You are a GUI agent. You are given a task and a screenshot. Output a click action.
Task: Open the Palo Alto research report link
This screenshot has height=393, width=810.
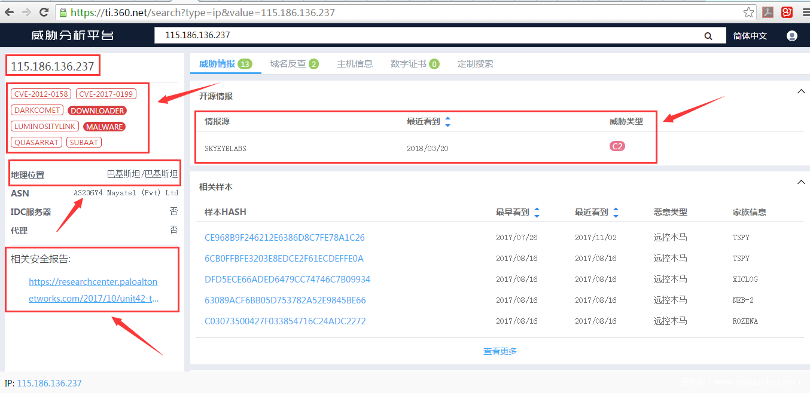click(x=93, y=290)
